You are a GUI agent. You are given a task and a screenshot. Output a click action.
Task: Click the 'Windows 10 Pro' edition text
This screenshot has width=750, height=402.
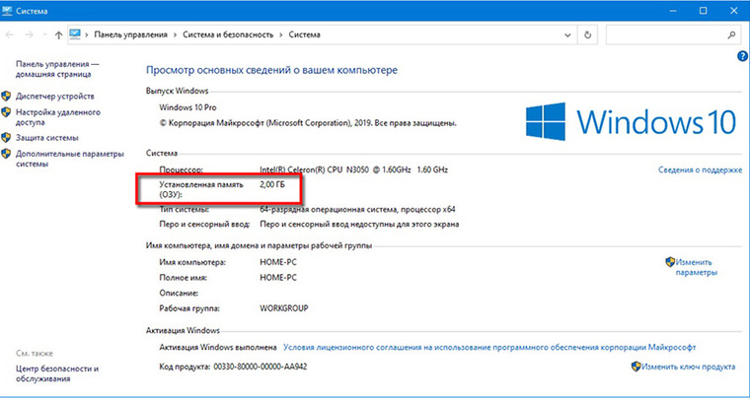point(187,107)
